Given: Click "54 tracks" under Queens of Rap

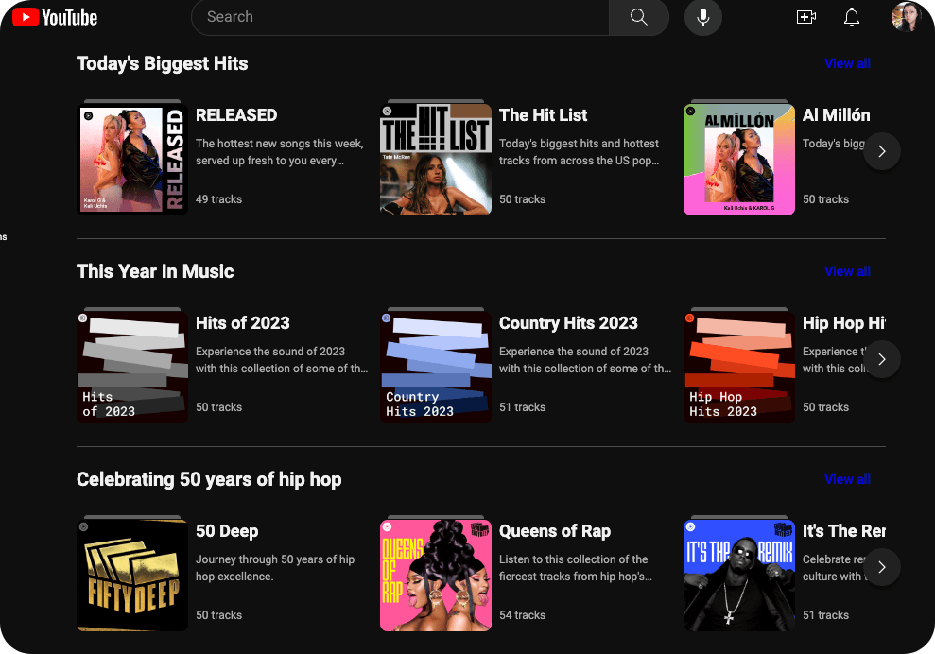Looking at the screenshot, I should coord(523,615).
